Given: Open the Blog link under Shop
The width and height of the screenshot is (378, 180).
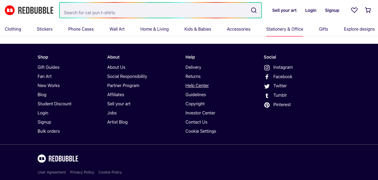Looking at the screenshot, I should 42,95.
